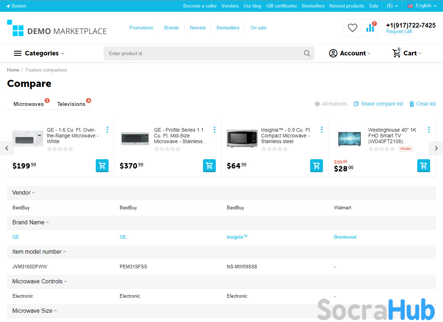This screenshot has width=443, height=322.
Task: Click the Account user avatar icon
Action: (x=333, y=53)
